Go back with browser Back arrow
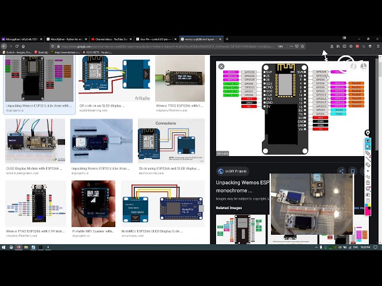 pyautogui.click(x=4, y=46)
